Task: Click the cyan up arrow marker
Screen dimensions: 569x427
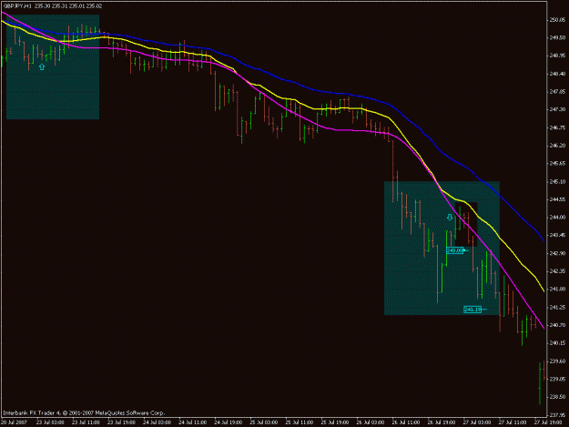Action: coord(42,66)
